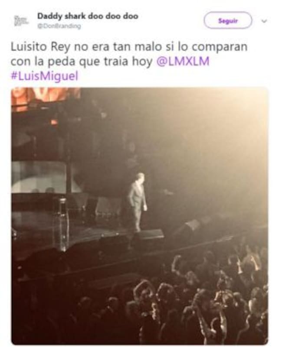
Task: Click the display name Daddy shark doo doo doo
Action: click(x=88, y=16)
